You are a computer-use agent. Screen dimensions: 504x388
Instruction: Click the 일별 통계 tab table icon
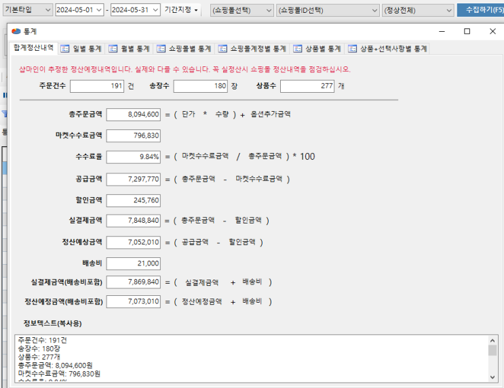[65, 49]
